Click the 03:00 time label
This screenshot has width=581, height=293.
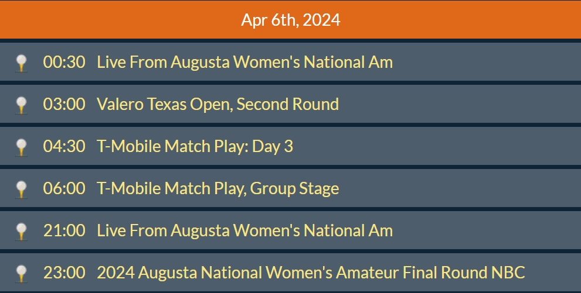(64, 104)
